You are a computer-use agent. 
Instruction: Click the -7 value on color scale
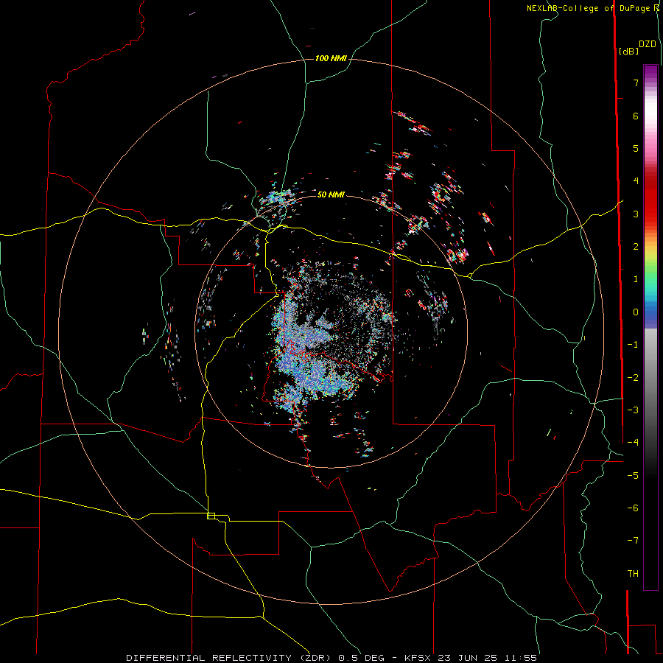pyautogui.click(x=633, y=541)
